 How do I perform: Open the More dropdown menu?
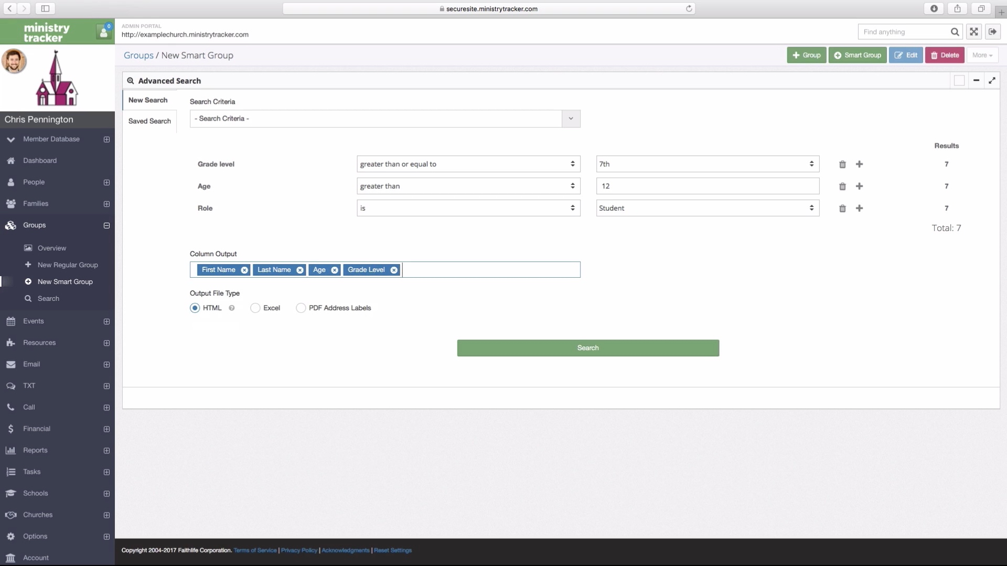point(982,55)
